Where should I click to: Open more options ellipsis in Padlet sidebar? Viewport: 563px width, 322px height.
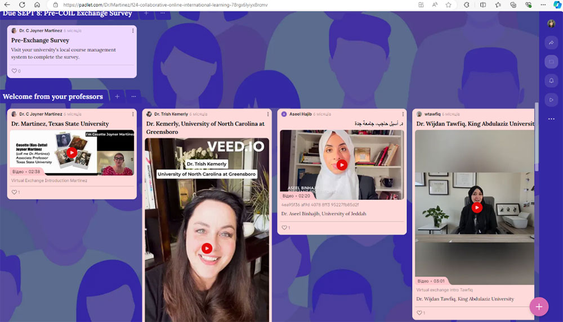click(551, 119)
